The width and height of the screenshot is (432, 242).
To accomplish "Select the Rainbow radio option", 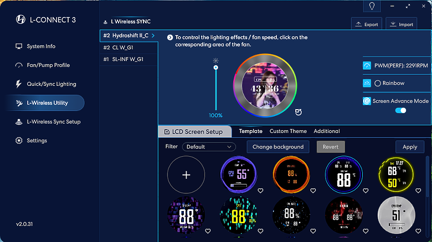I will (x=378, y=83).
